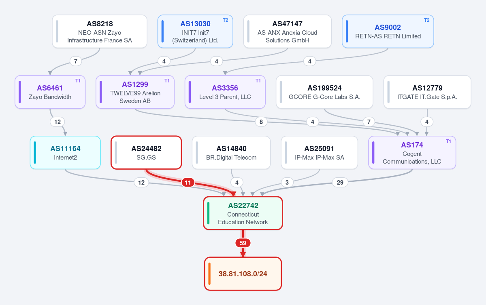Open the AS47147 Anexia Cloud node
486x305 pixels.
click(288, 32)
